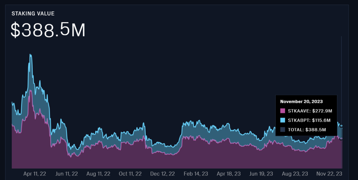Click the Apr 18, 23 axis label
Image resolution: width=358 pixels, height=180 pixels.
[228, 174]
